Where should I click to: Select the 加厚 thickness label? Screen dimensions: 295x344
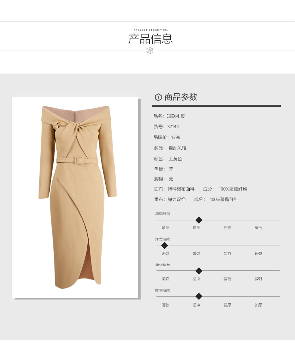pos(258,305)
